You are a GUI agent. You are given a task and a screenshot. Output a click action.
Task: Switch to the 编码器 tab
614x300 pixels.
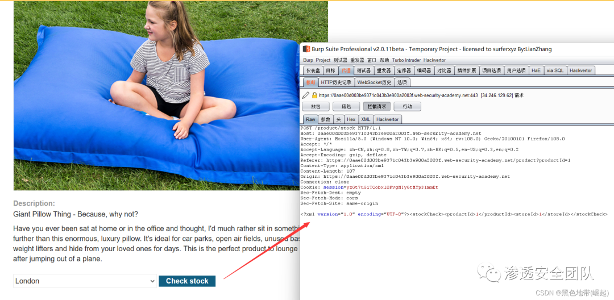[x=424, y=70]
